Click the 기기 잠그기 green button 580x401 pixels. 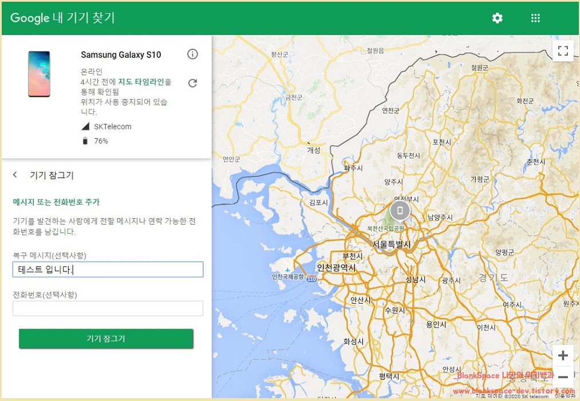[106, 339]
